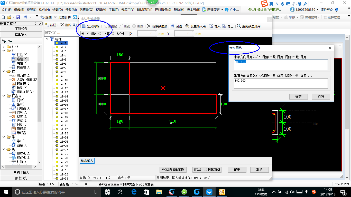The width and height of the screenshot is (351, 197).
Task: Click the expand-all plus icon in navigator
Action: click(4, 41)
